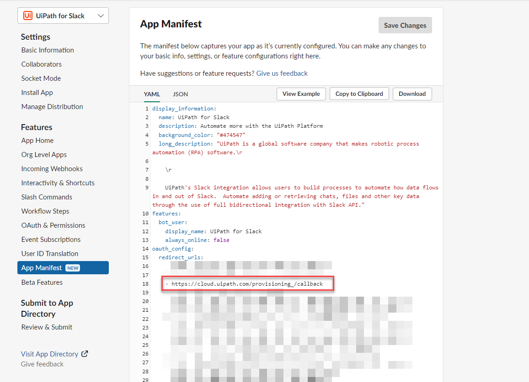
Task: Click the 'name: UiPath for Slack' line
Action: coord(194,118)
